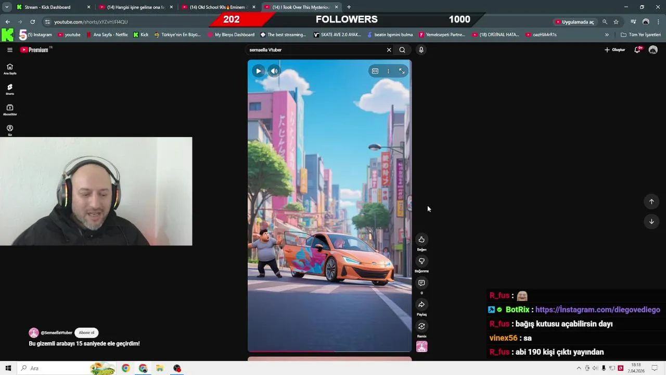The image size is (666, 375).
Task: Open Shorts in the YouTube sidebar
Action: [x=10, y=90]
